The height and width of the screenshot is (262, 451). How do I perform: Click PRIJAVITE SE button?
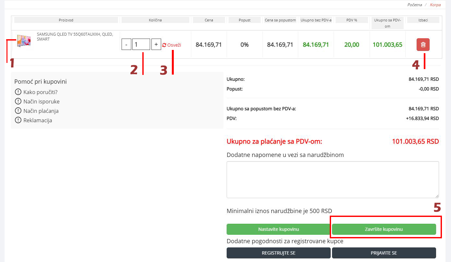coord(384,253)
